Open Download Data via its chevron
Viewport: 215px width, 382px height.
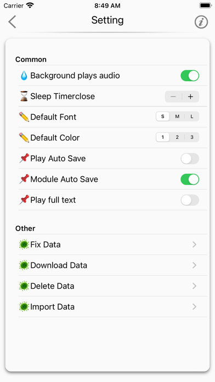point(194,265)
